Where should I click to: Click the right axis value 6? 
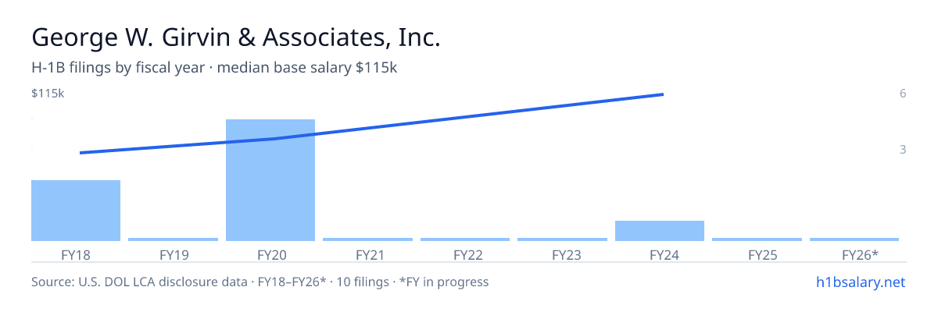(x=903, y=94)
